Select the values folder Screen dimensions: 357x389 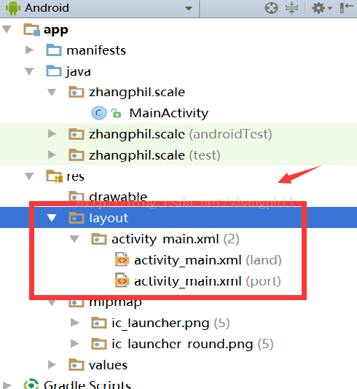point(108,365)
